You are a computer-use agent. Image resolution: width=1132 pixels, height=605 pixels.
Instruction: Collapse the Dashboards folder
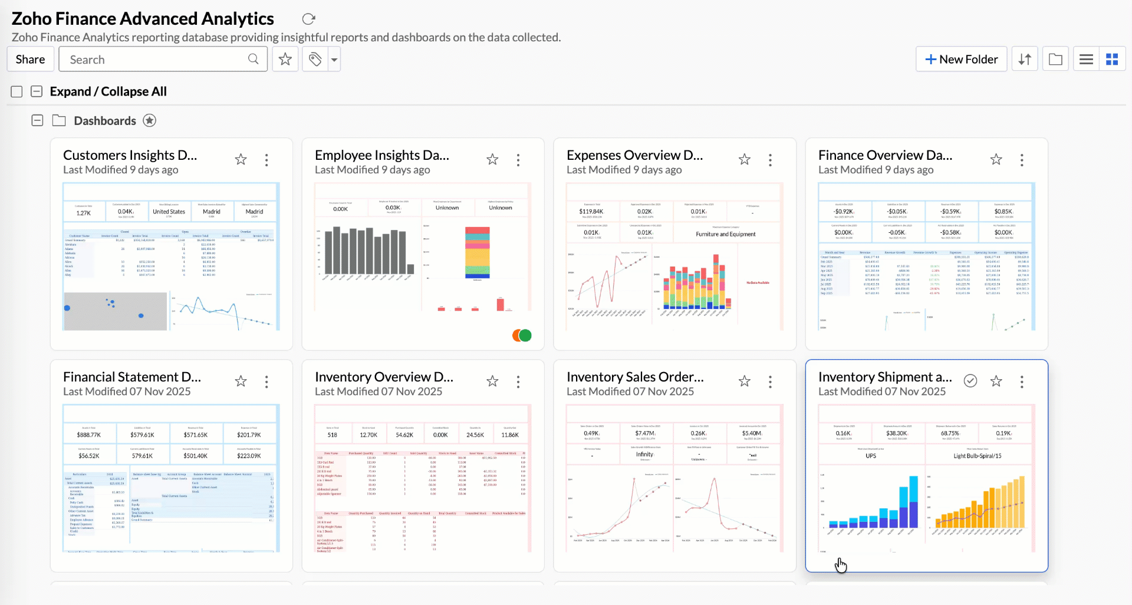click(37, 121)
